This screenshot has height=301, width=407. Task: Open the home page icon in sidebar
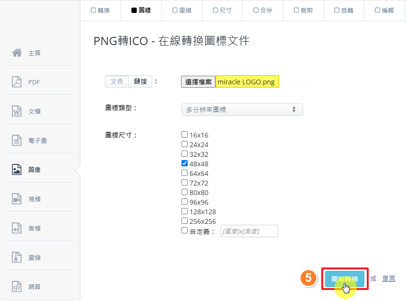coord(17,53)
